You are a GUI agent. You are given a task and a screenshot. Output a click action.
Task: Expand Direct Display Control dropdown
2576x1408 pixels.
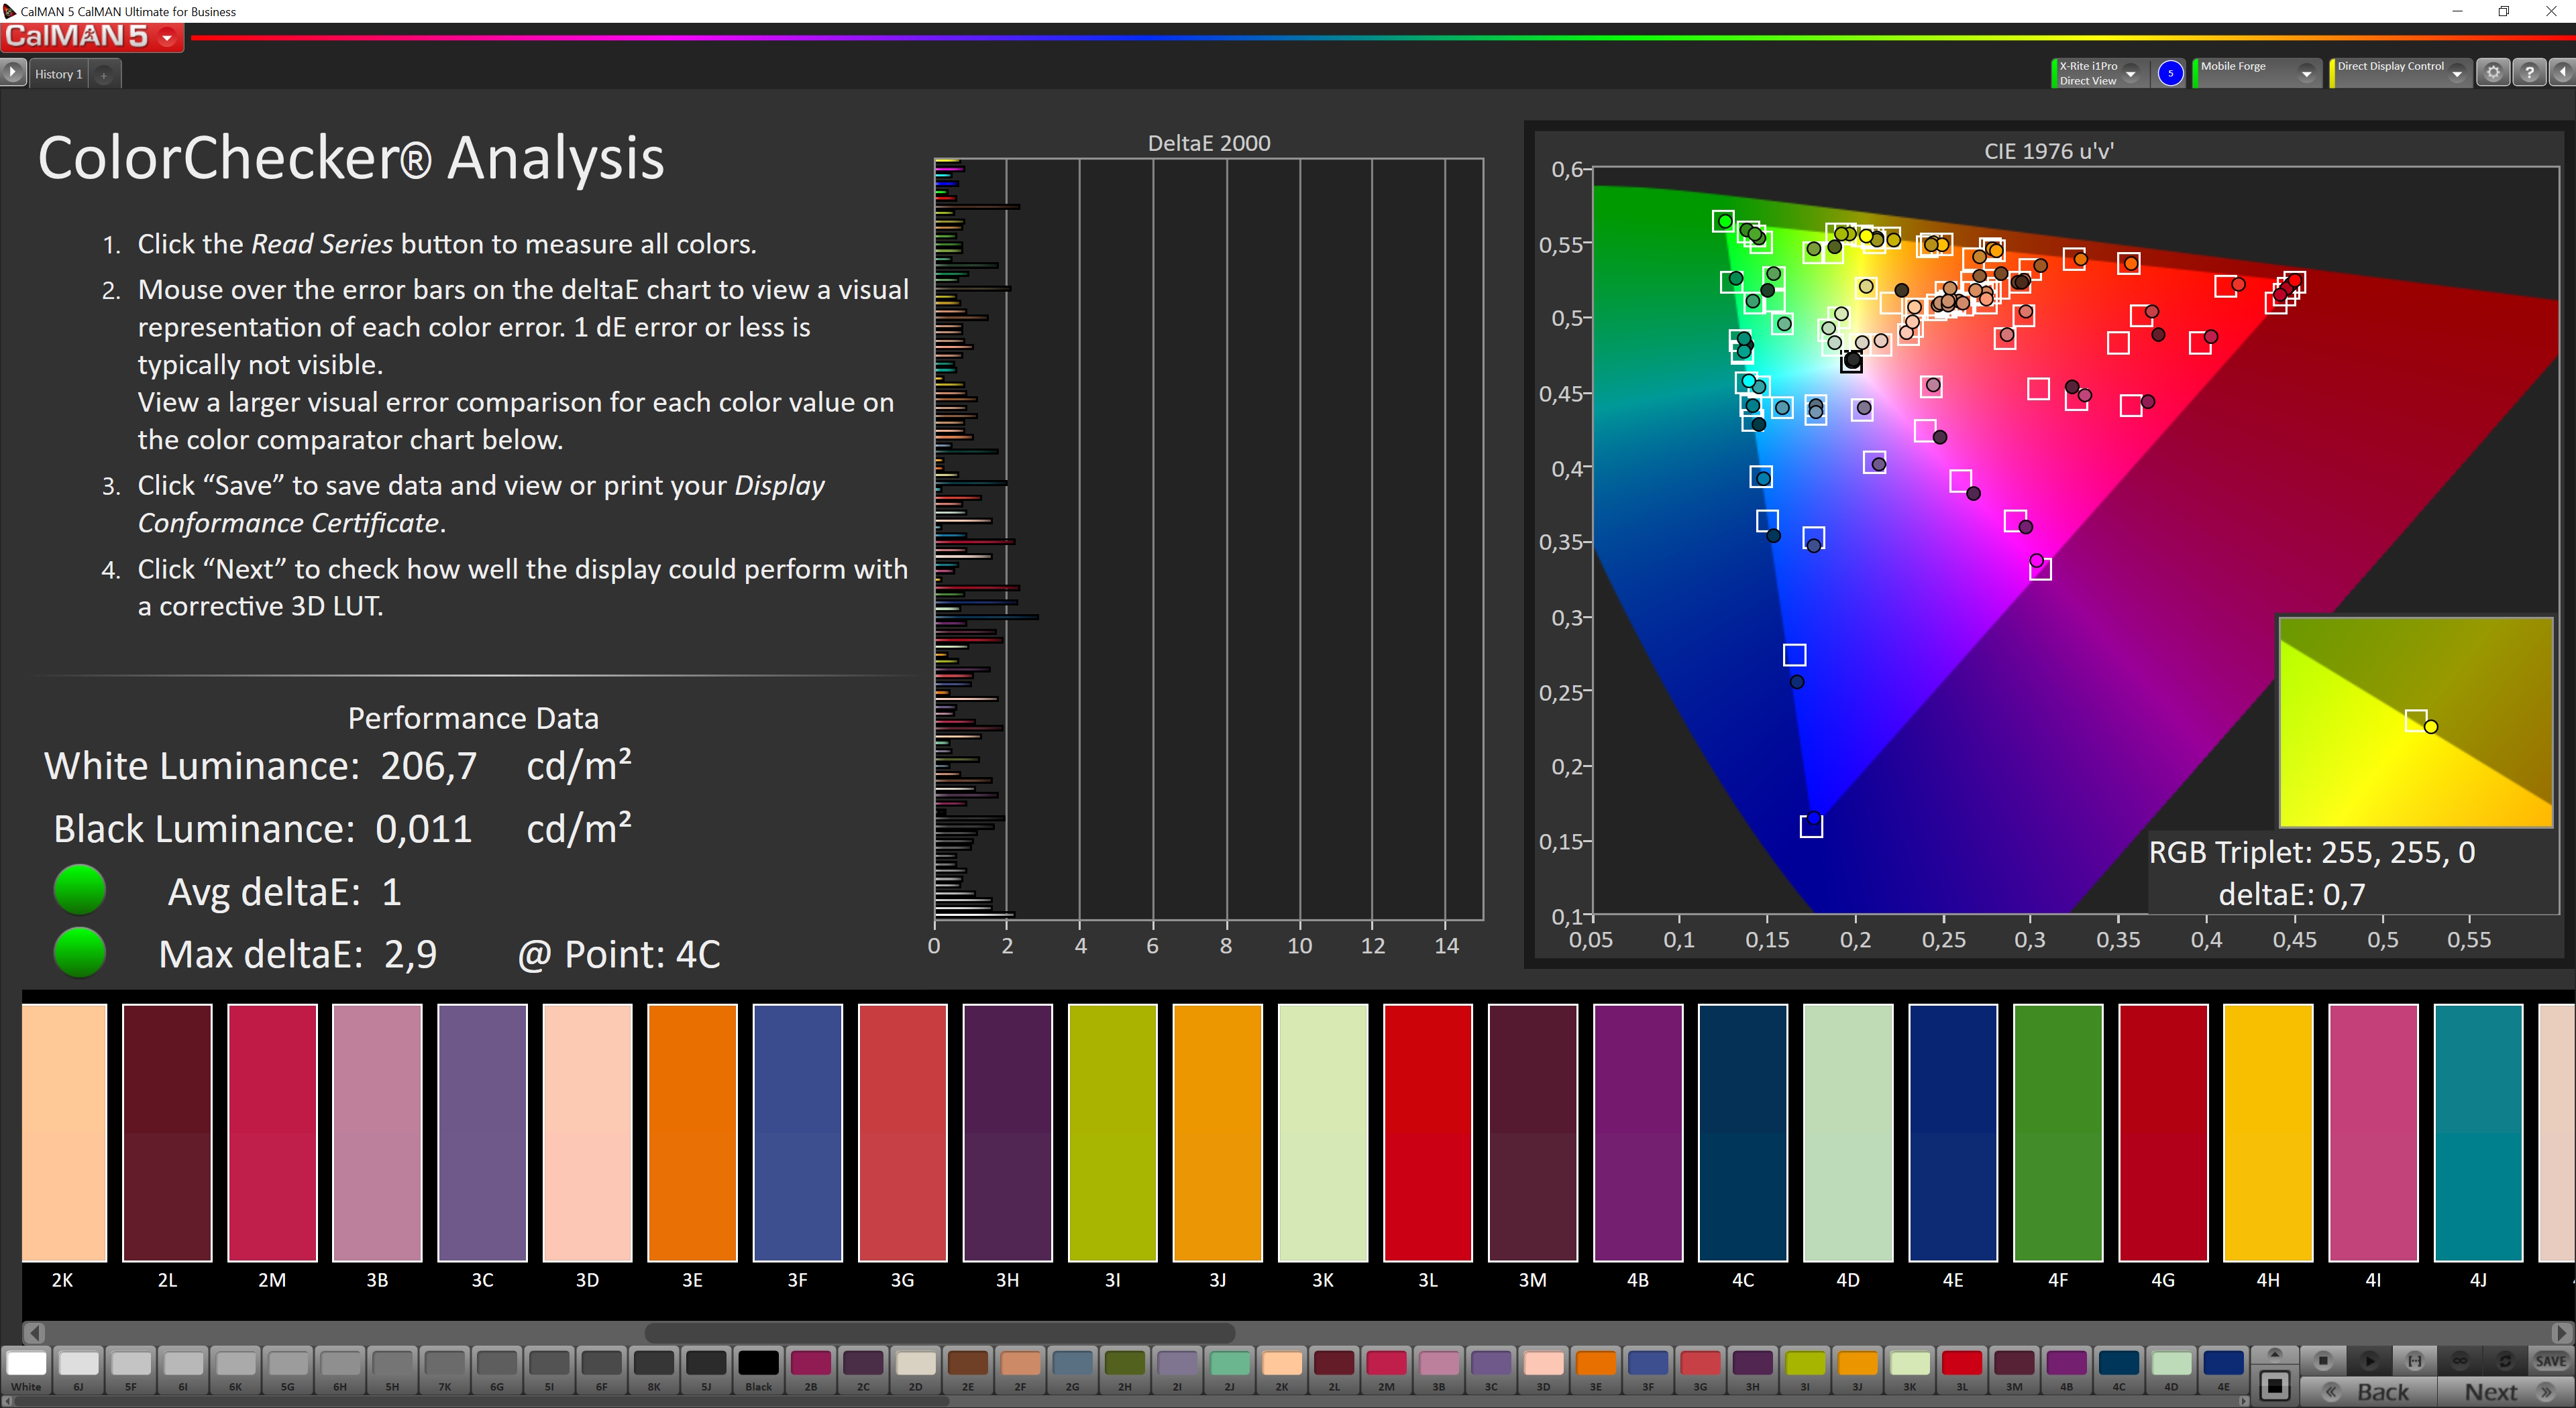[2457, 74]
